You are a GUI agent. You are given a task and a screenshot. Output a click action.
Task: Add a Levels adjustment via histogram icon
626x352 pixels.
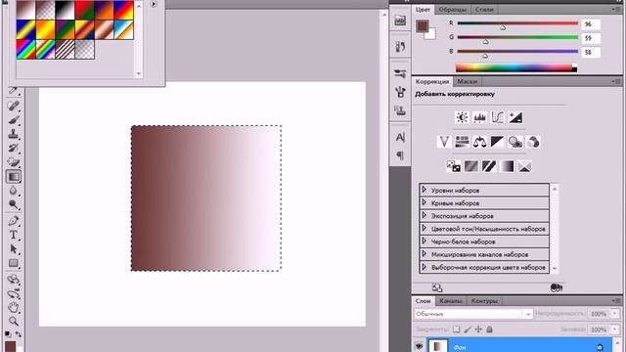[479, 117]
